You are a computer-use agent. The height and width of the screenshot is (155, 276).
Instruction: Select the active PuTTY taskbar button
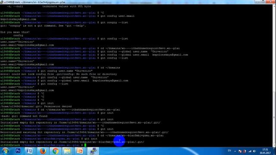click(x=93, y=151)
